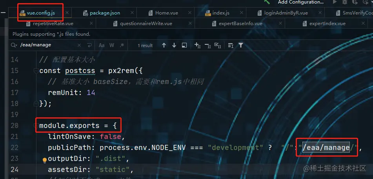Click the Debug bug icon

(x=345, y=2)
